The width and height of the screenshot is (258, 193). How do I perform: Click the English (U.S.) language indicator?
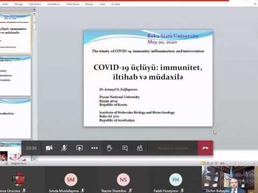click(19, 164)
